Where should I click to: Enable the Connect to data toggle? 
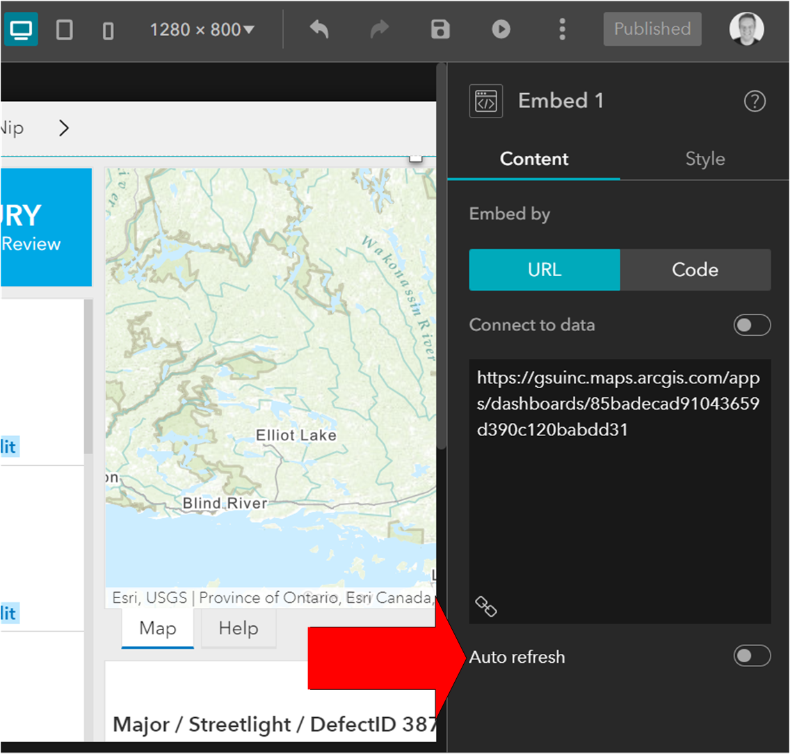click(752, 325)
